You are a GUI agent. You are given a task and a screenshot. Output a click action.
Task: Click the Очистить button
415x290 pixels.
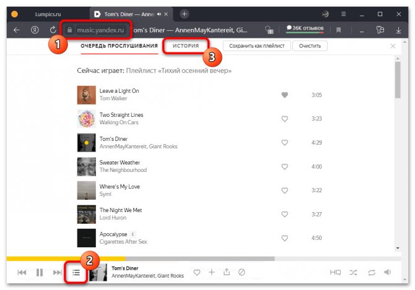[310, 46]
